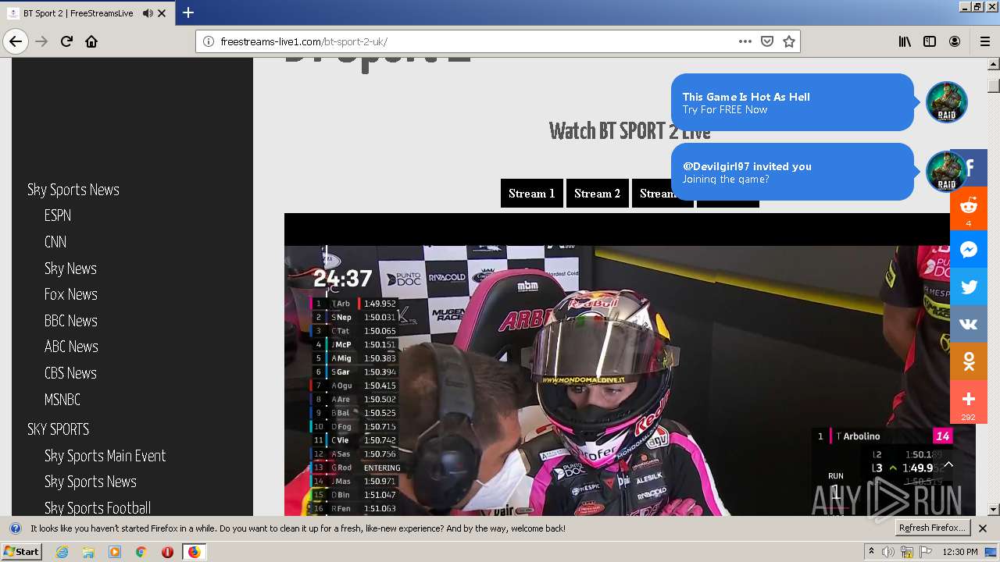Share on VK icon
This screenshot has width=1000, height=562.
[x=969, y=325]
